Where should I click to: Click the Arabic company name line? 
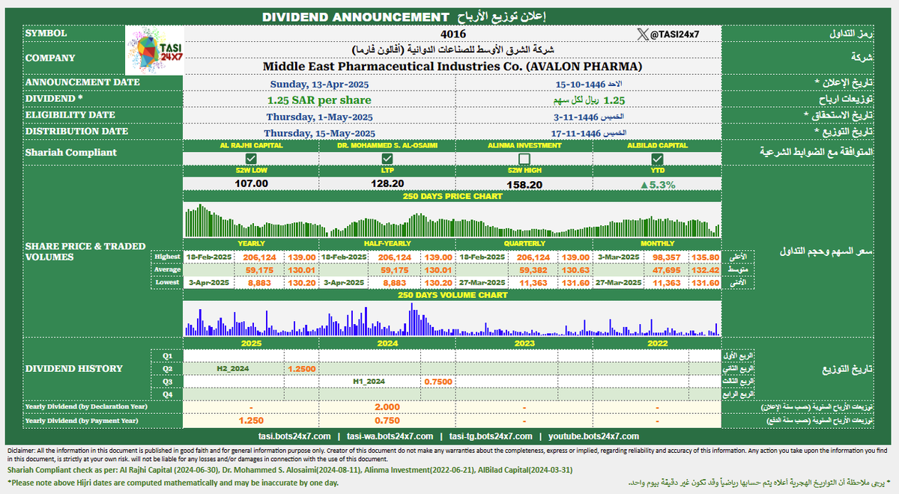(452, 50)
